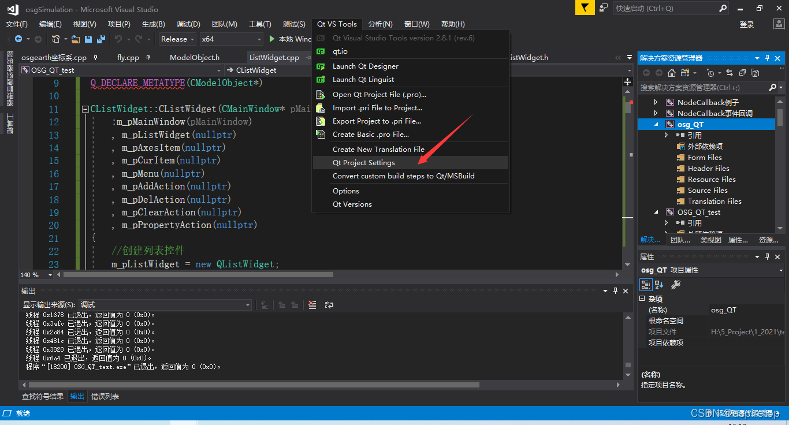This screenshot has height=425, width=789.
Task: Click the open file folder toolbar icon
Action: click(x=76, y=39)
